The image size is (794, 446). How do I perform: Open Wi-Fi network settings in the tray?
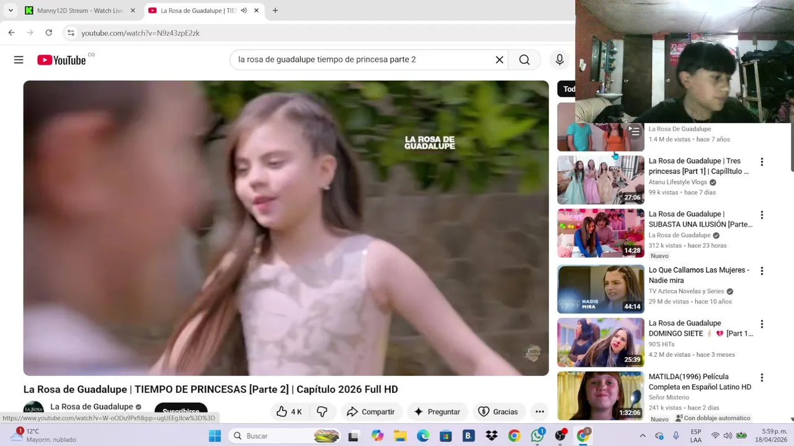(x=715, y=436)
